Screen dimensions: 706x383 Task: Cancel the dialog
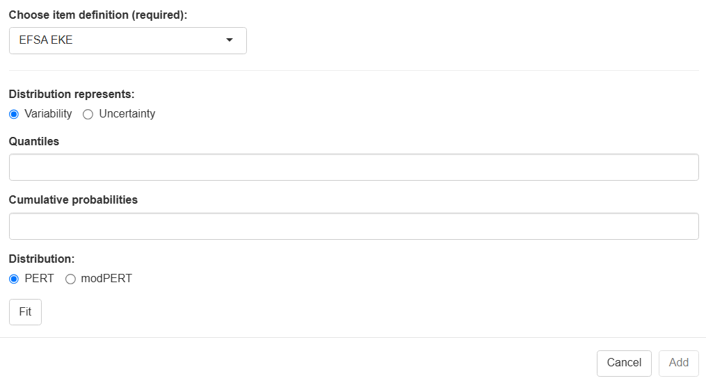pyautogui.click(x=624, y=363)
